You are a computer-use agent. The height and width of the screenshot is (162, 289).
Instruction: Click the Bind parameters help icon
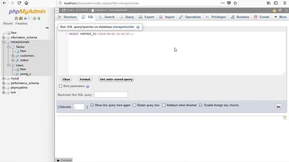(x=88, y=86)
